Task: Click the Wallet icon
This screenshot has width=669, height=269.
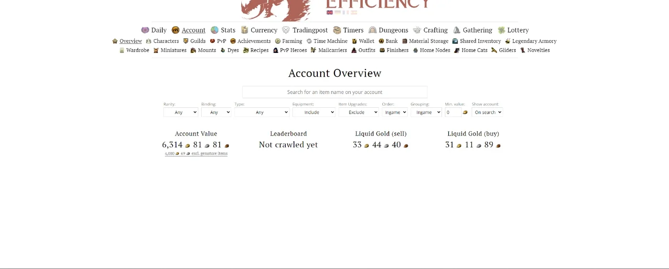Action: tap(355, 41)
